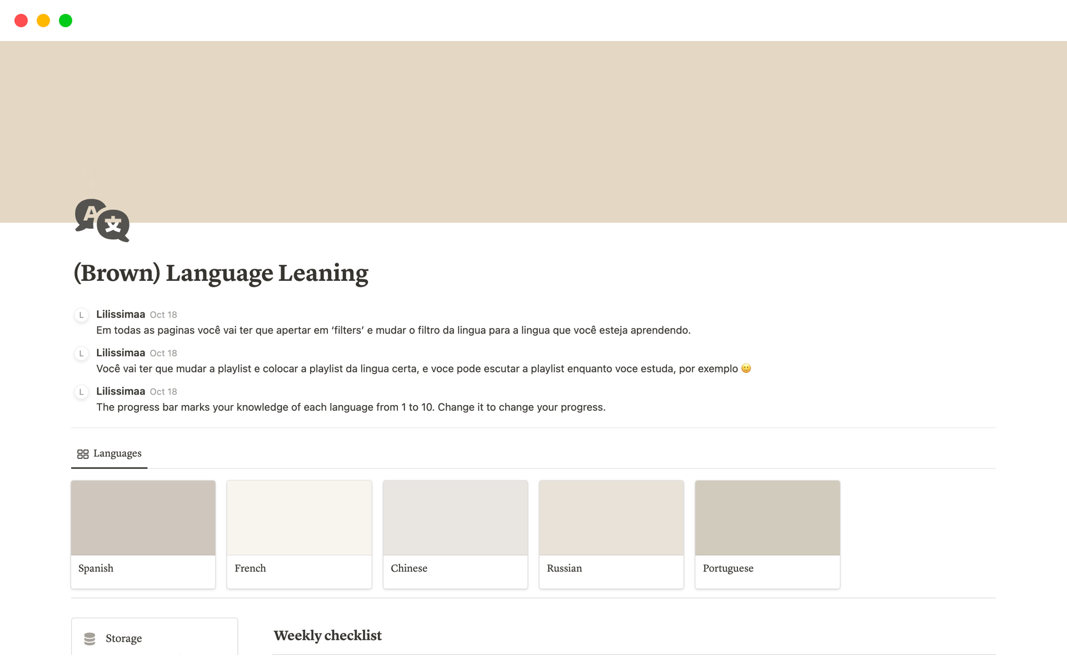The width and height of the screenshot is (1067, 666).
Task: Click the green fullscreen window button
Action: tap(66, 21)
